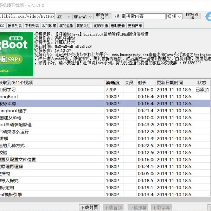Viewport: 211px width, 211px height.
Task: Click the 搜索资源 button
Action: pos(192,16)
